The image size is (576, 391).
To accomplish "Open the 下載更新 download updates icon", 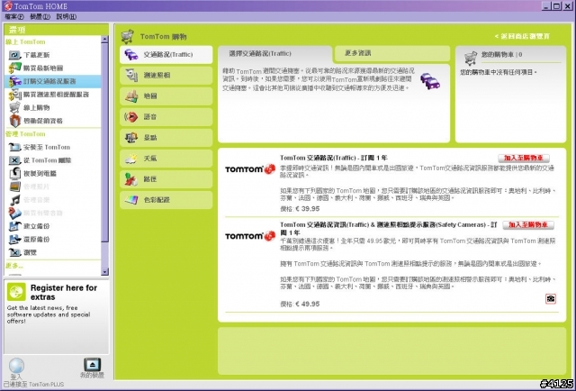I will click(x=14, y=55).
